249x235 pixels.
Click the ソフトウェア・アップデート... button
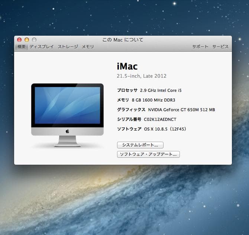pos(148,154)
